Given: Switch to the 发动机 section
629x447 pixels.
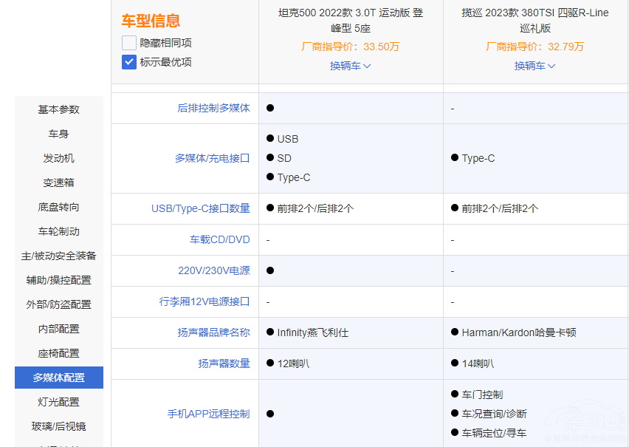Looking at the screenshot, I should tap(58, 158).
